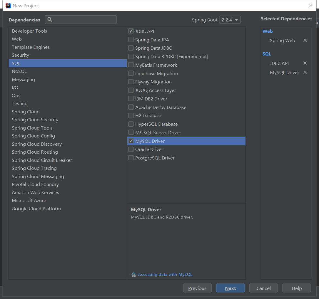
Task: Go back with the Previous button
Action: pos(197,288)
